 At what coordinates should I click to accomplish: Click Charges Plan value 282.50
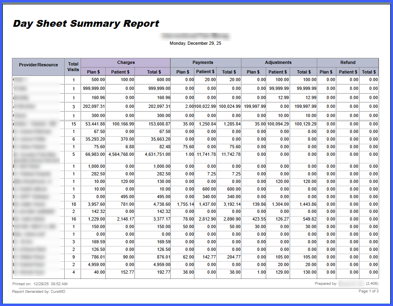(x=98, y=174)
